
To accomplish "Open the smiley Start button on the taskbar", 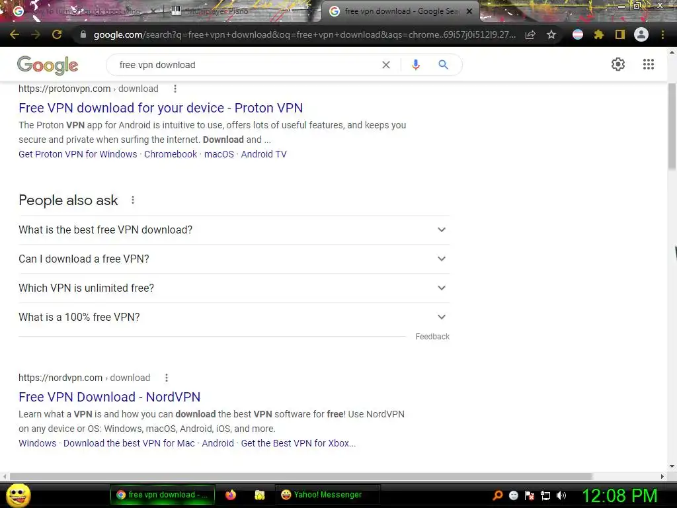I will click(x=19, y=495).
